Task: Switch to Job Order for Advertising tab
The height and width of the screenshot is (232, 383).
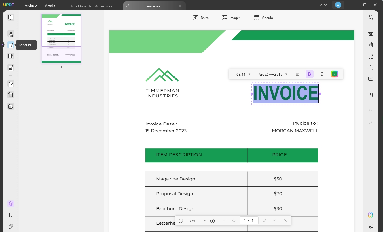Action: (x=92, y=6)
